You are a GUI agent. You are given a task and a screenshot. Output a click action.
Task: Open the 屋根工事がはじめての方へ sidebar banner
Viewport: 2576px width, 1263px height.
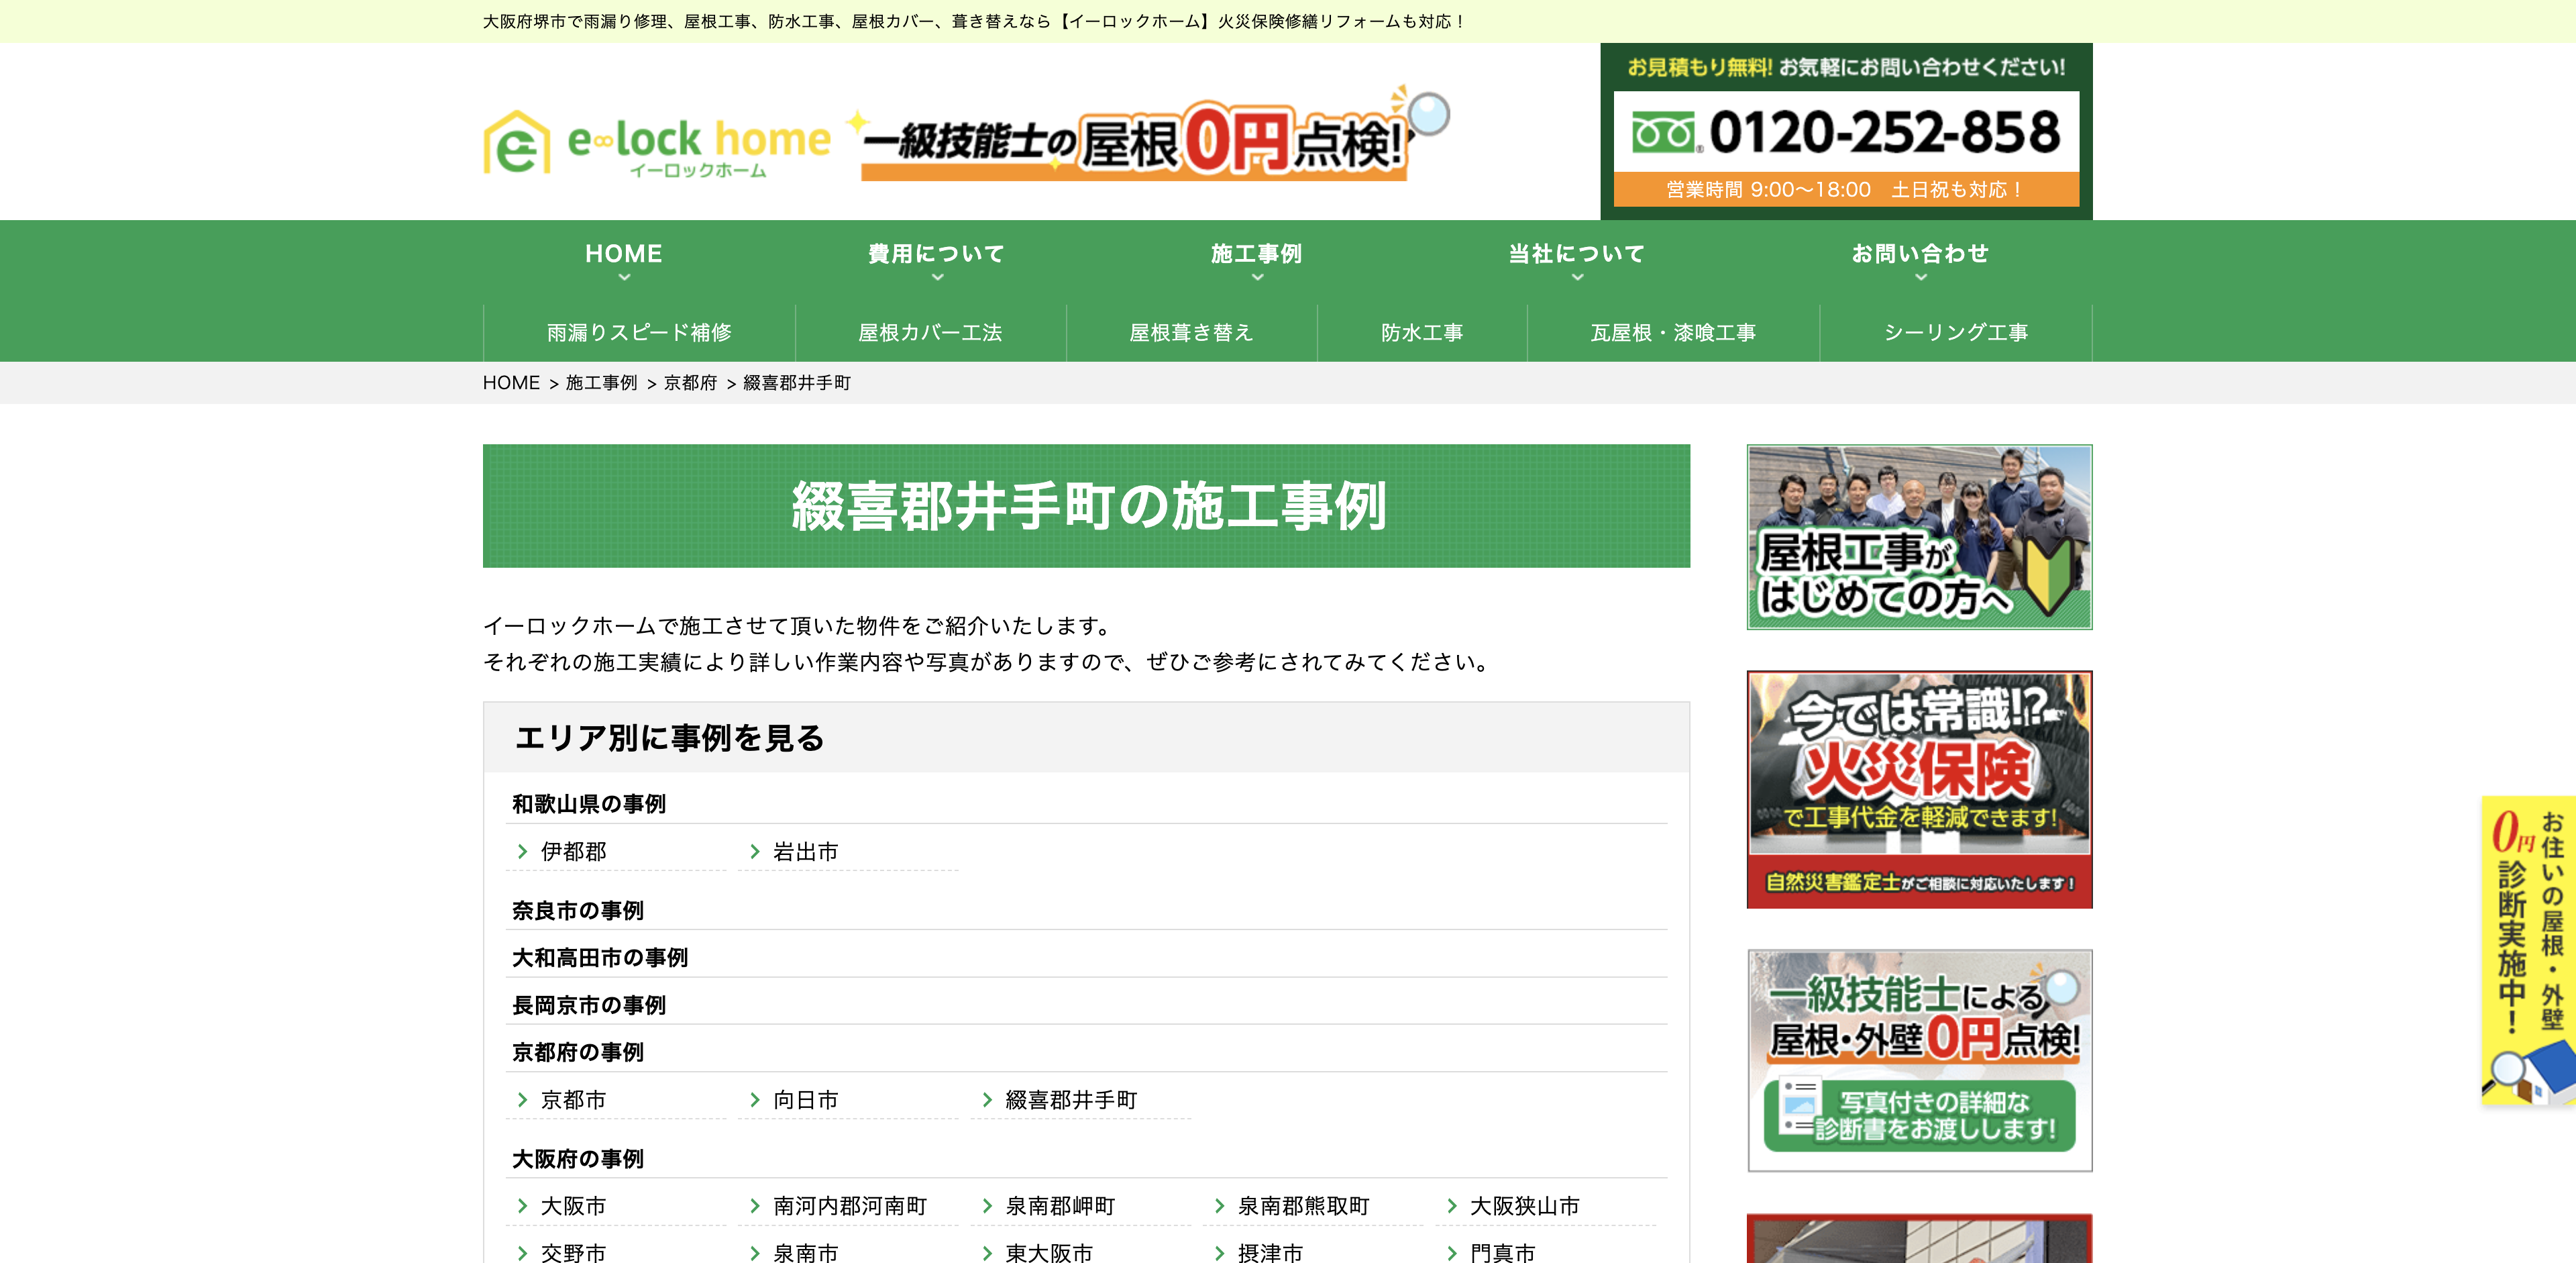pyautogui.click(x=1919, y=538)
